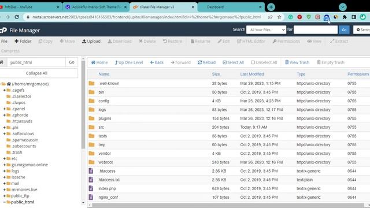Image resolution: width=370 pixels, height=208 pixels.
Task: Expand the .pki tree folder
Action: pos(4,127)
